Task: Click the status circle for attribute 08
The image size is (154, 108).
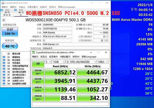Action: pos(4,78)
